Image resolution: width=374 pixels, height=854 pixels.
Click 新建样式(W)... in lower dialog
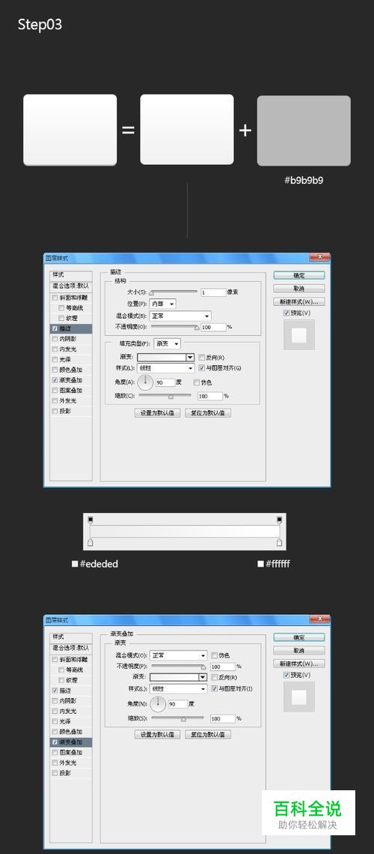coord(299,664)
